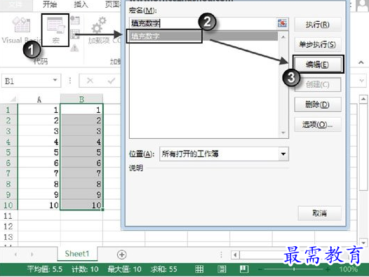Open the 插入 Insert tab

pos(81,5)
